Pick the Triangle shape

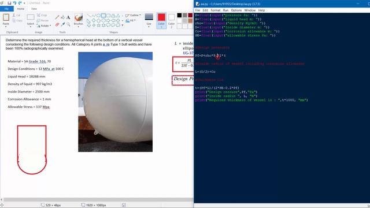(x=118, y=16)
